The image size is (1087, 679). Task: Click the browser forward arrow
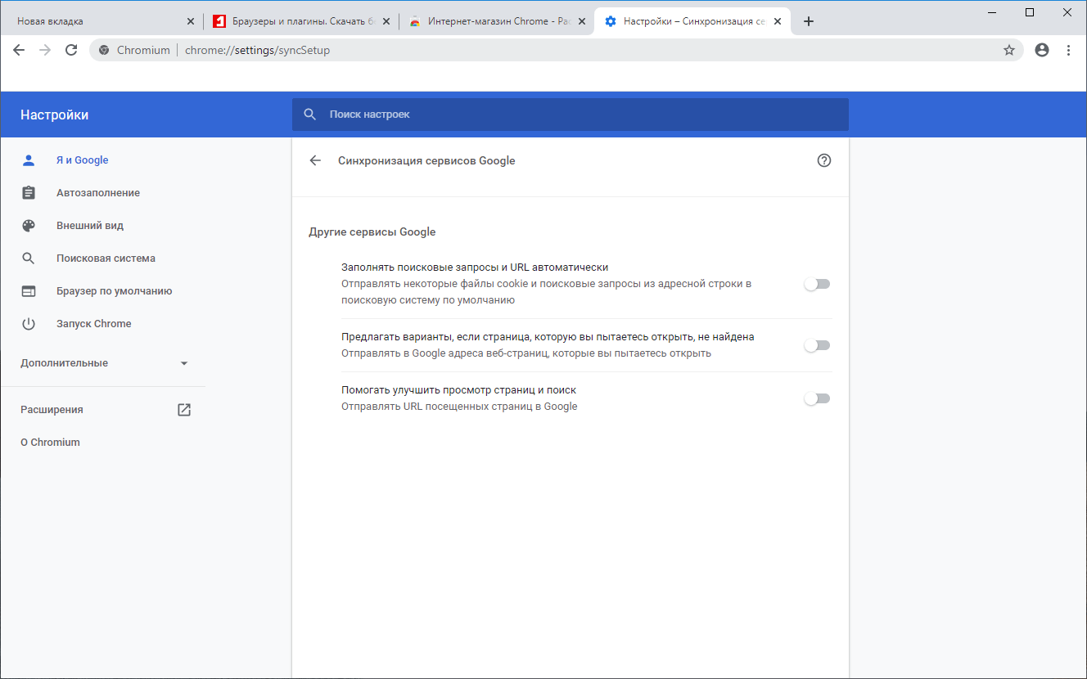tap(45, 50)
